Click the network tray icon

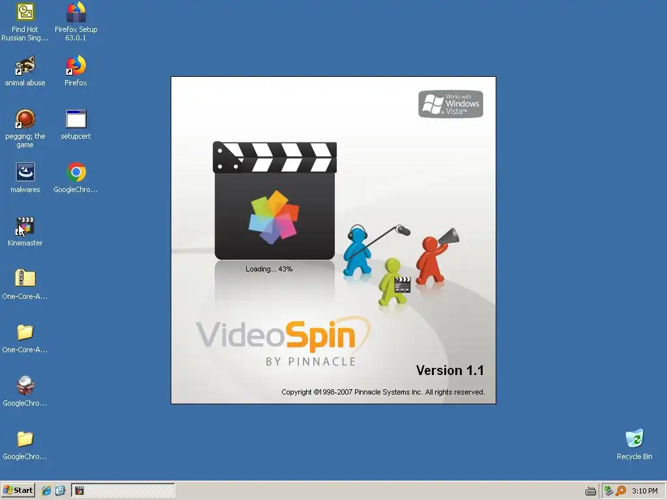[608, 491]
